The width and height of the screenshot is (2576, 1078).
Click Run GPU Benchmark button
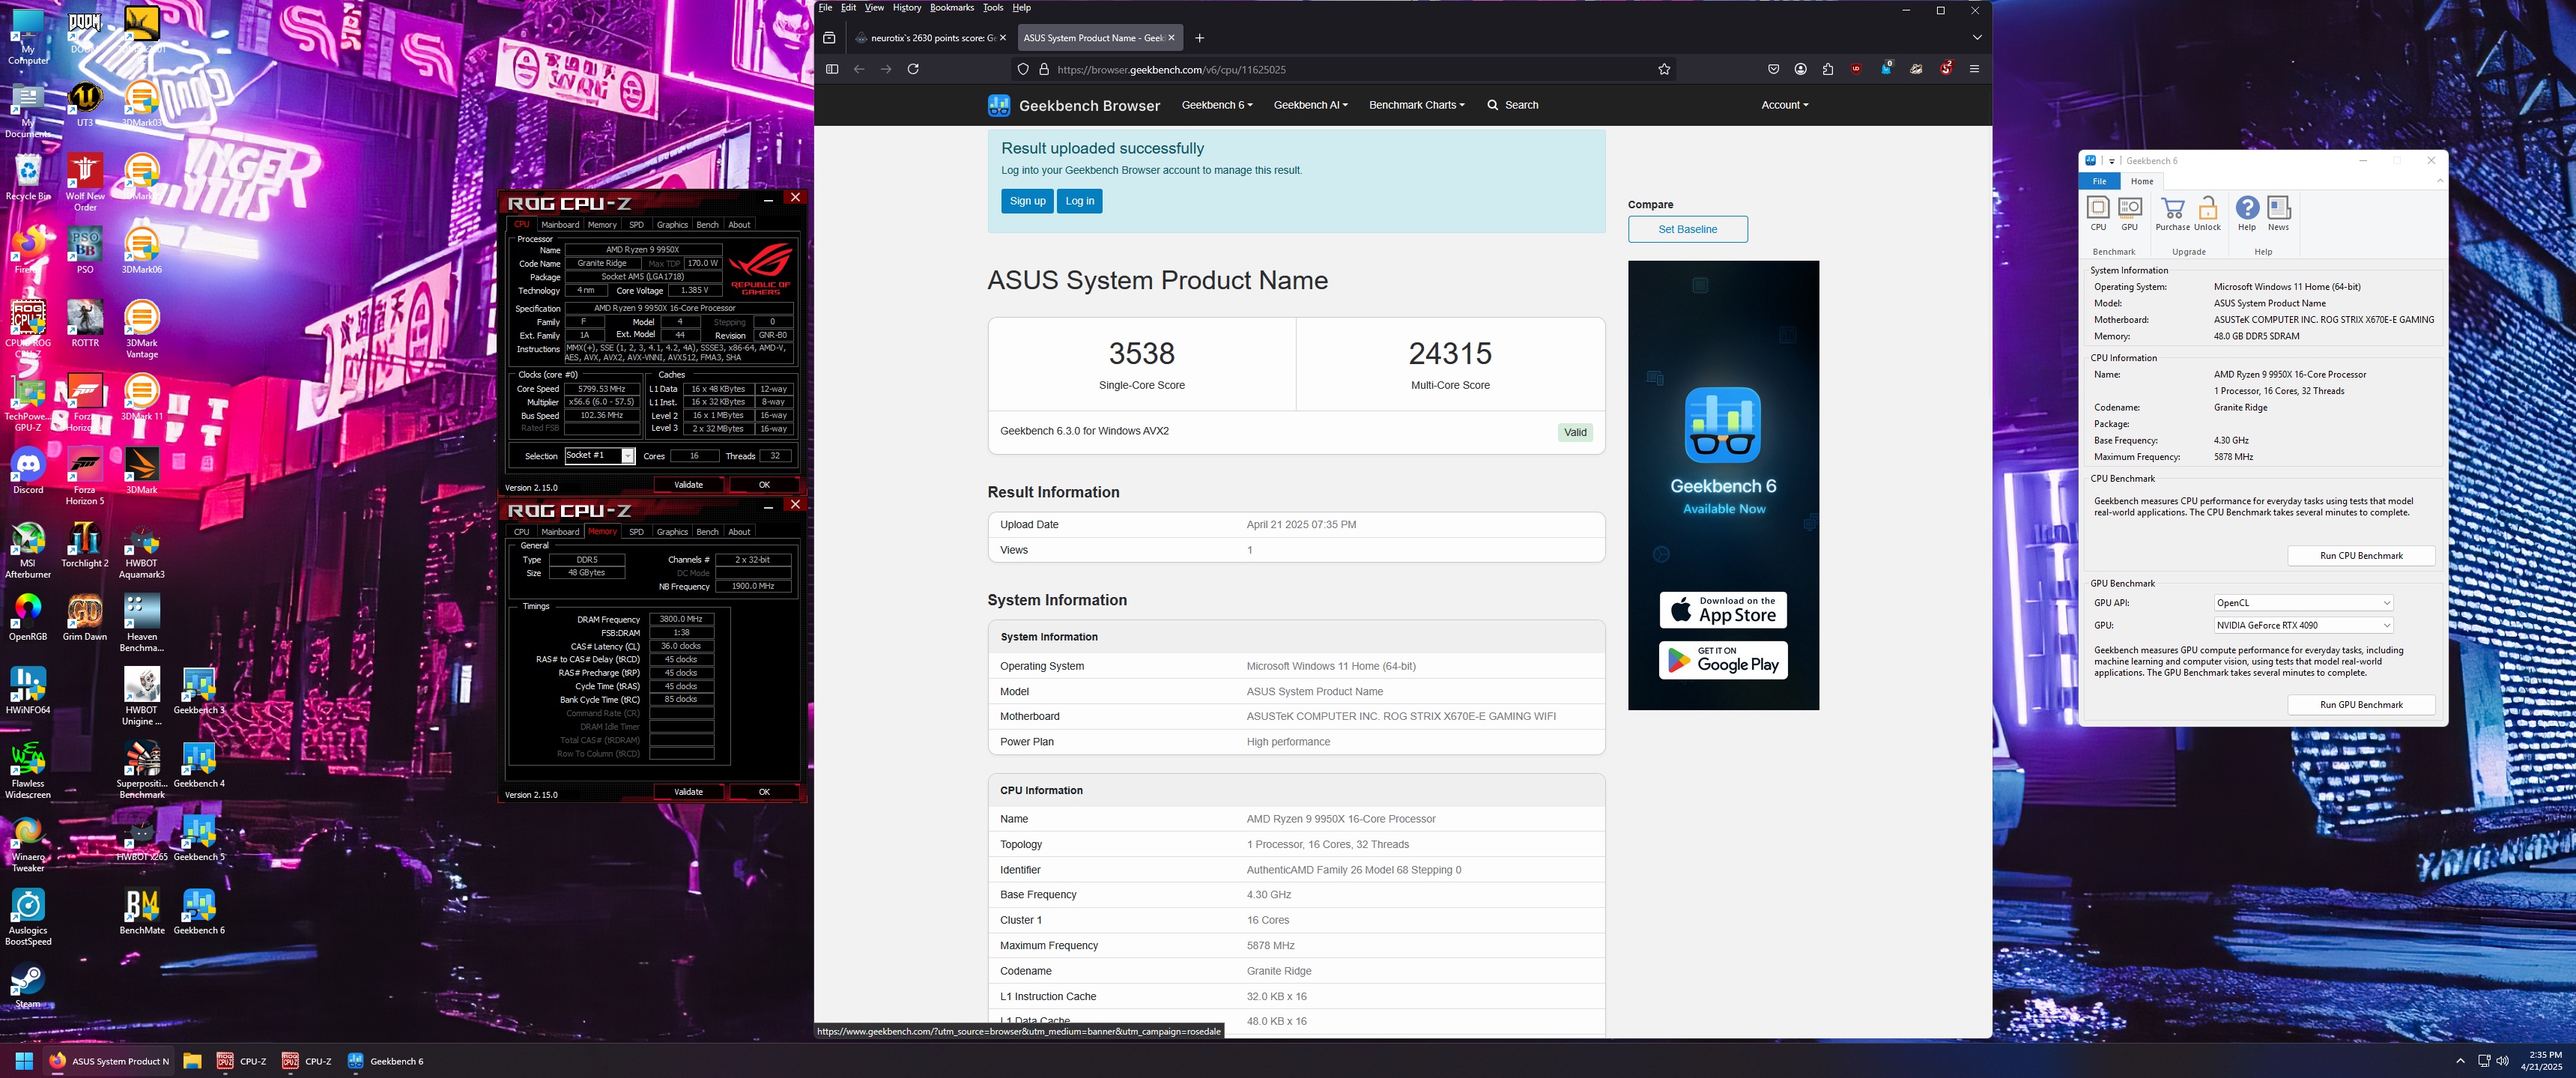2360,705
